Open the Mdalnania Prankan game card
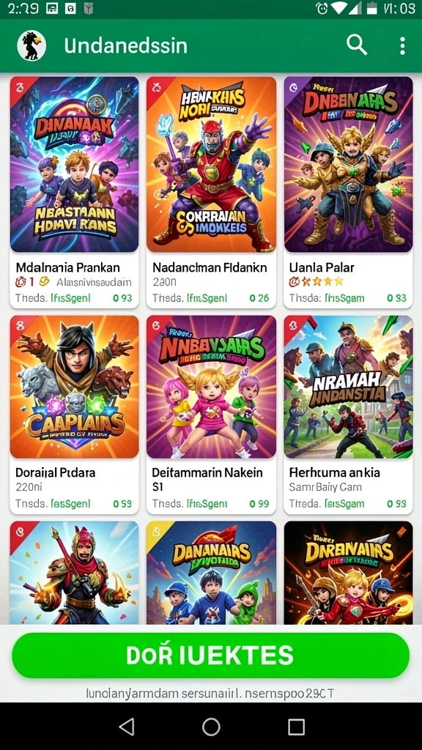Screen dimensions: 422x750 [74, 193]
